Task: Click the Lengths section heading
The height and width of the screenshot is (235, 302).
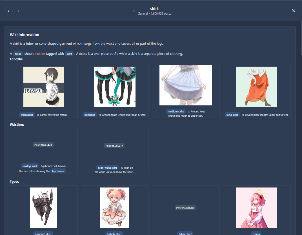Action: 16,59
